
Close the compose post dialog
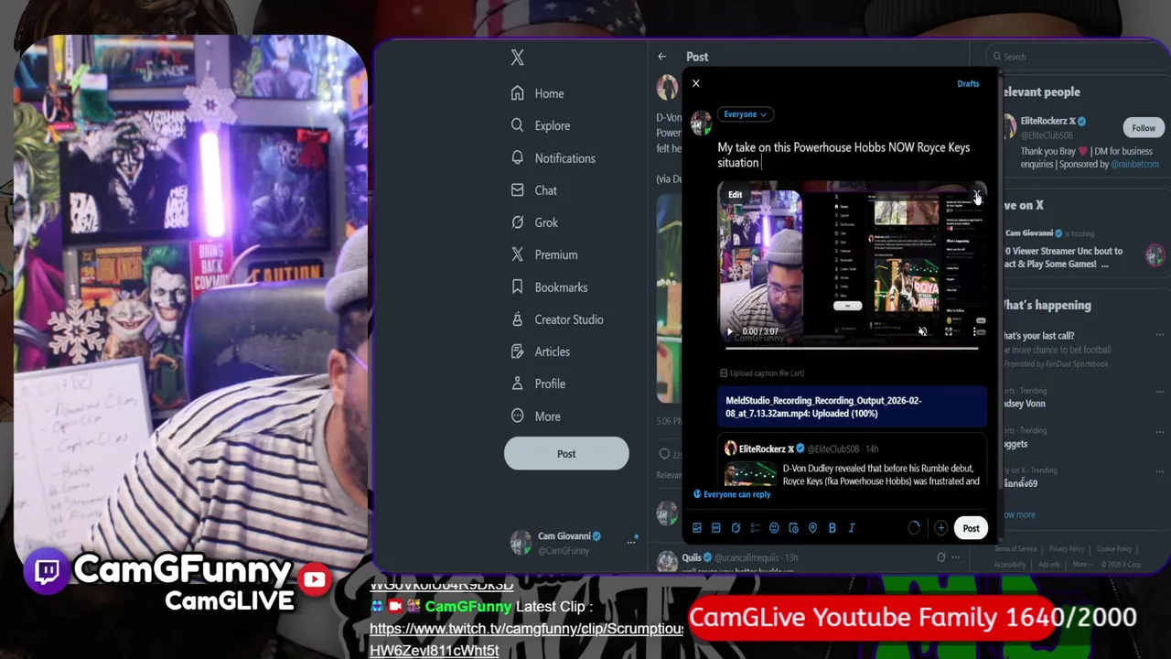pyautogui.click(x=695, y=83)
